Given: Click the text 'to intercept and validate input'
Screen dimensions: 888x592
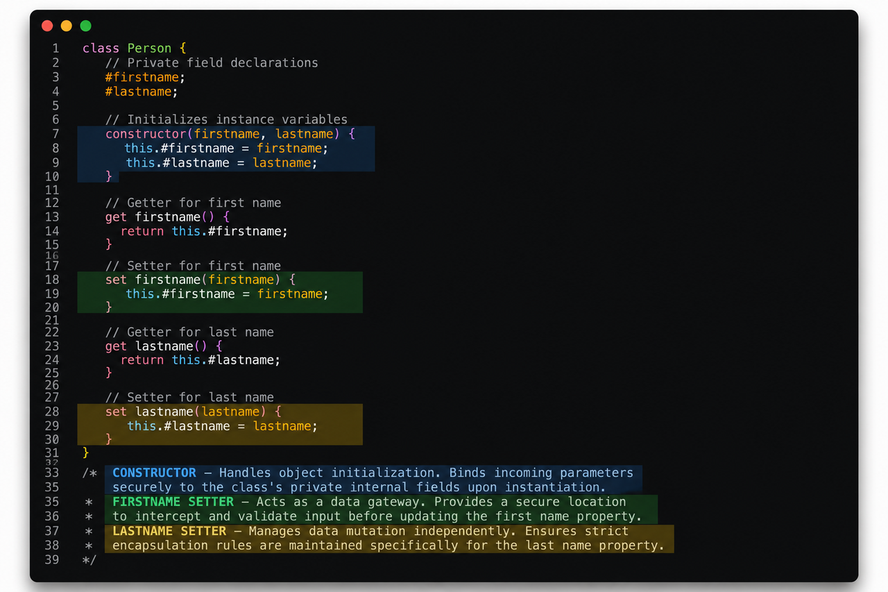Looking at the screenshot, I should [227, 516].
